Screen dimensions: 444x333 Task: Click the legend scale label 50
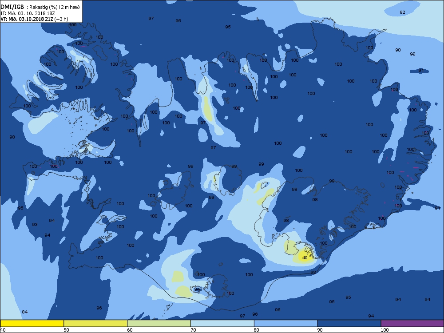click(x=66, y=329)
